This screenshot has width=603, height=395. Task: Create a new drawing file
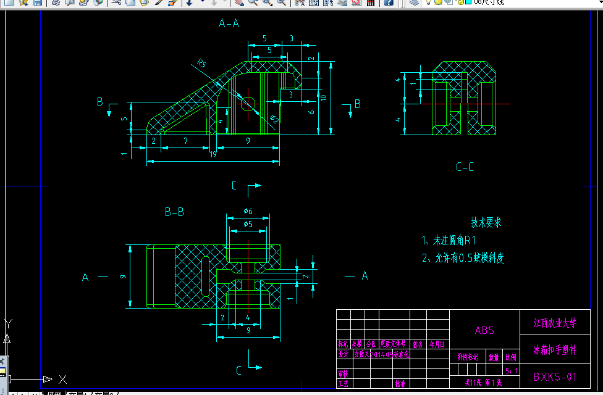pos(9,4)
